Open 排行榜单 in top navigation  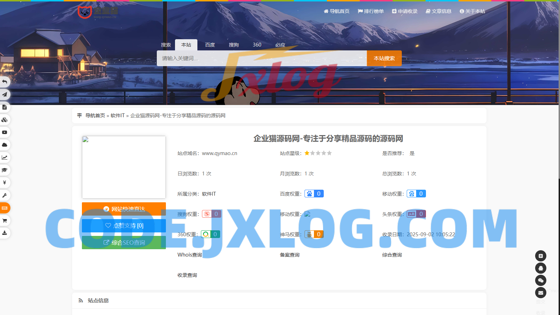371,11
